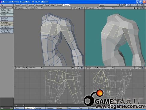Launch UV Edit Pro
Screen dimensions: 146x110
coord(7,27)
